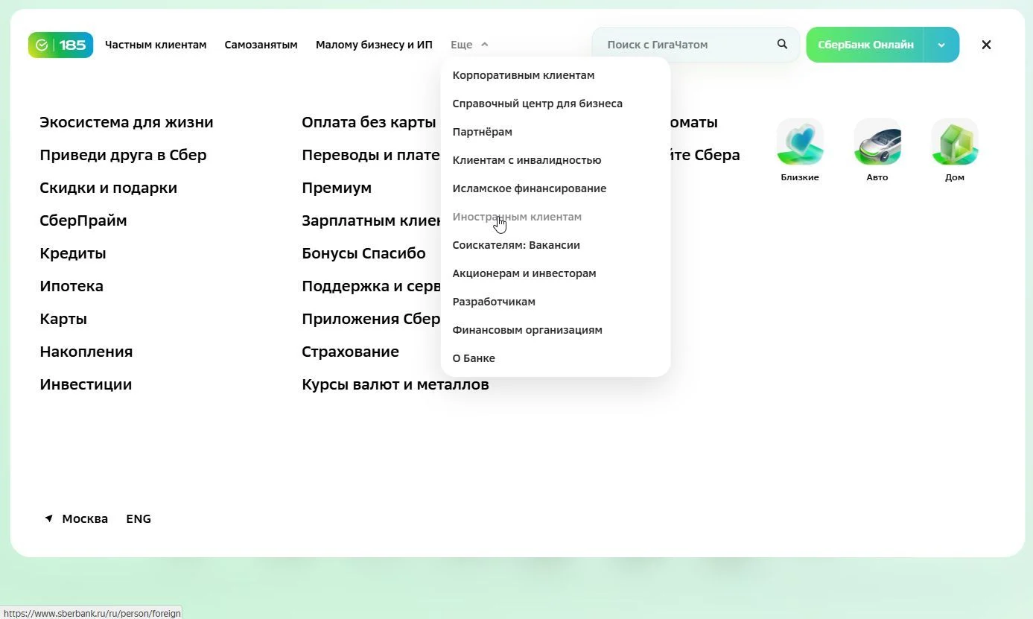1033x619 pixels.
Task: Click the search magnifier icon
Action: coord(782,44)
